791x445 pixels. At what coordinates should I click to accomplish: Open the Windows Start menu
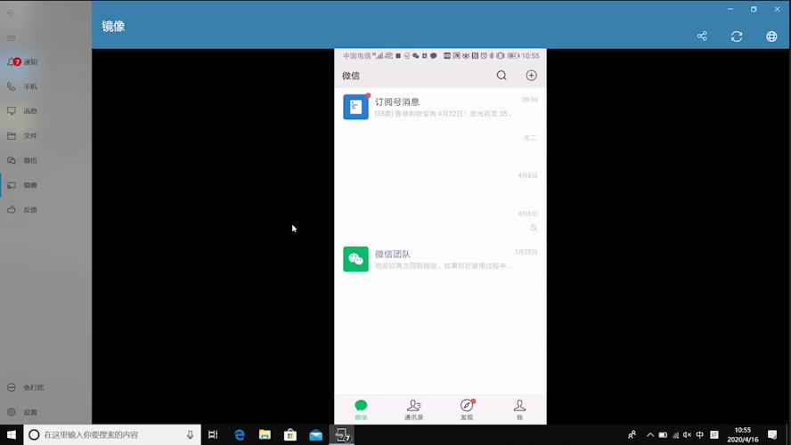pyautogui.click(x=12, y=434)
